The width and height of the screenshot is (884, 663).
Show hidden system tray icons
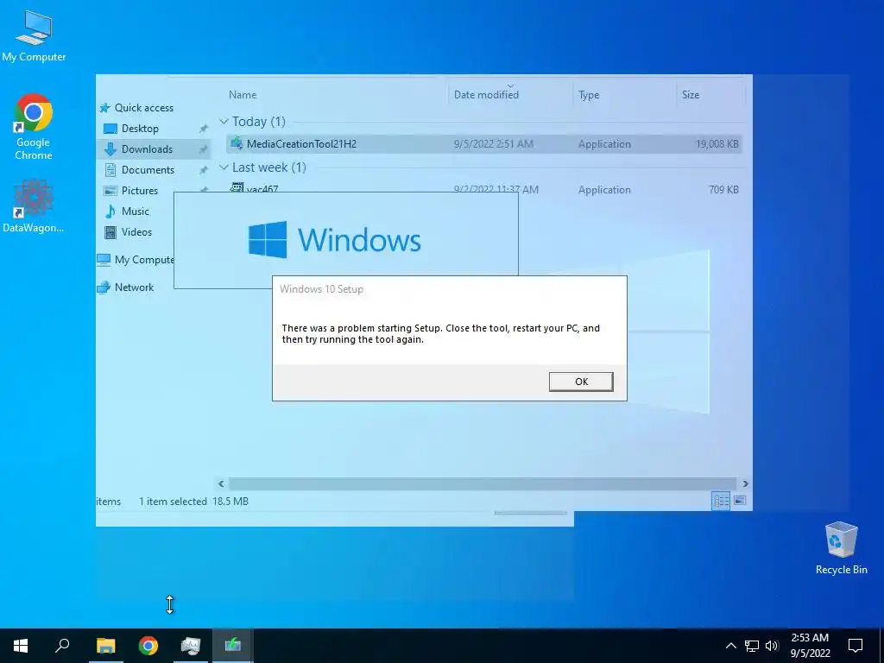pos(730,646)
